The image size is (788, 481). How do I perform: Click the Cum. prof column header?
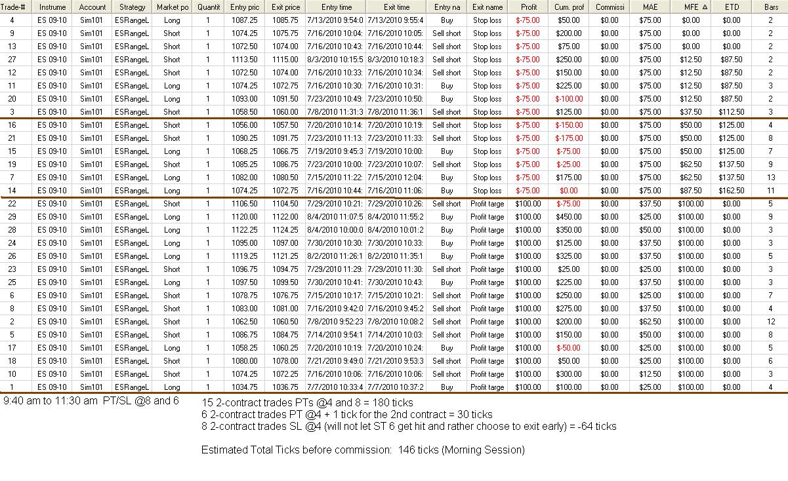click(569, 7)
